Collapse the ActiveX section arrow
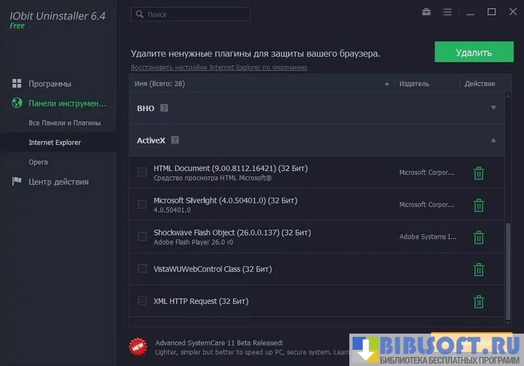Image resolution: width=524 pixels, height=366 pixels. pyautogui.click(x=494, y=140)
